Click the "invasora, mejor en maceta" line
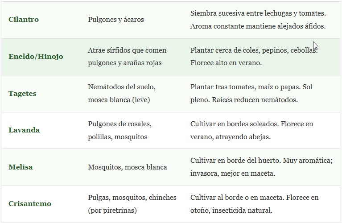The height and width of the screenshot is (223, 342). (x=232, y=173)
